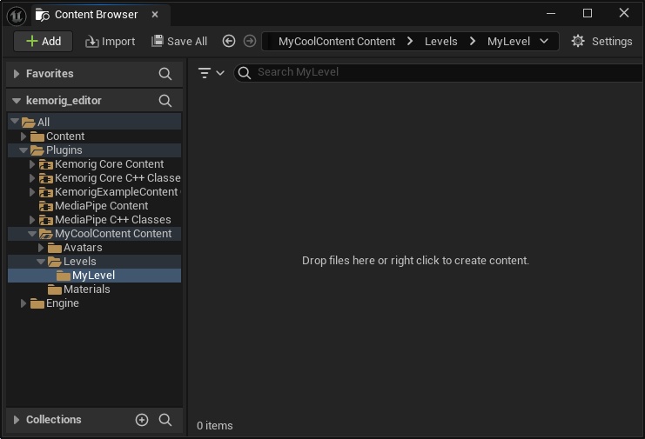
Task: Click the Import button
Action: coord(110,41)
